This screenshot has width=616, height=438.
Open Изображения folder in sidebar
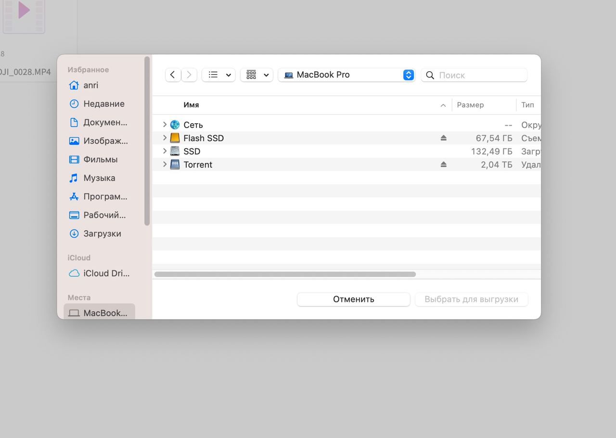99,141
